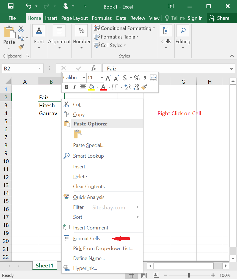The width and height of the screenshot is (237, 279).
Task: Click Decrease Font Size in mini toolbar
Action: click(117, 78)
